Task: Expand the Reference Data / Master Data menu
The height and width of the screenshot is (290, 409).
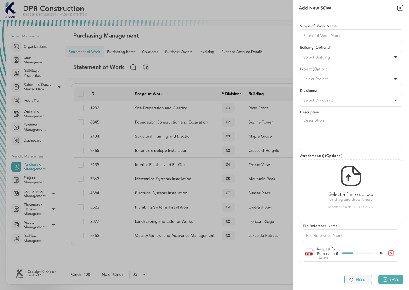Action: (59, 87)
